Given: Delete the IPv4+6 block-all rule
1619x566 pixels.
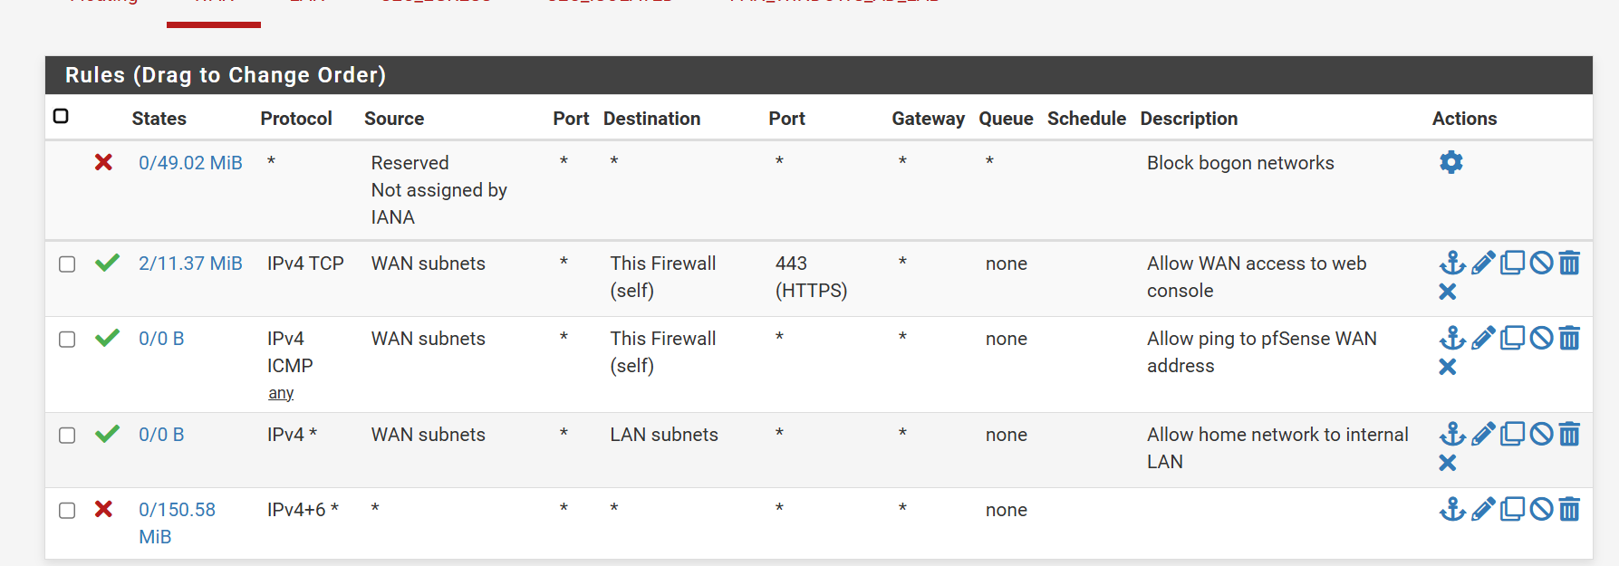Looking at the screenshot, I should click(1570, 509).
